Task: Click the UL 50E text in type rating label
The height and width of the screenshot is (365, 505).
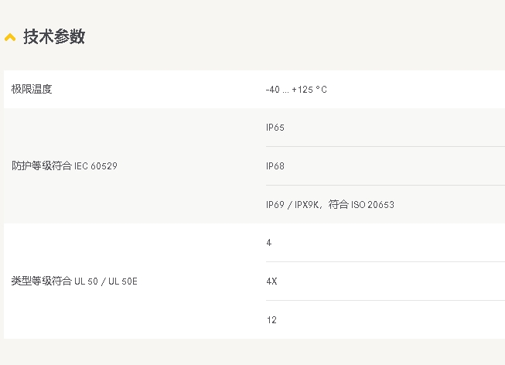Action: point(123,281)
